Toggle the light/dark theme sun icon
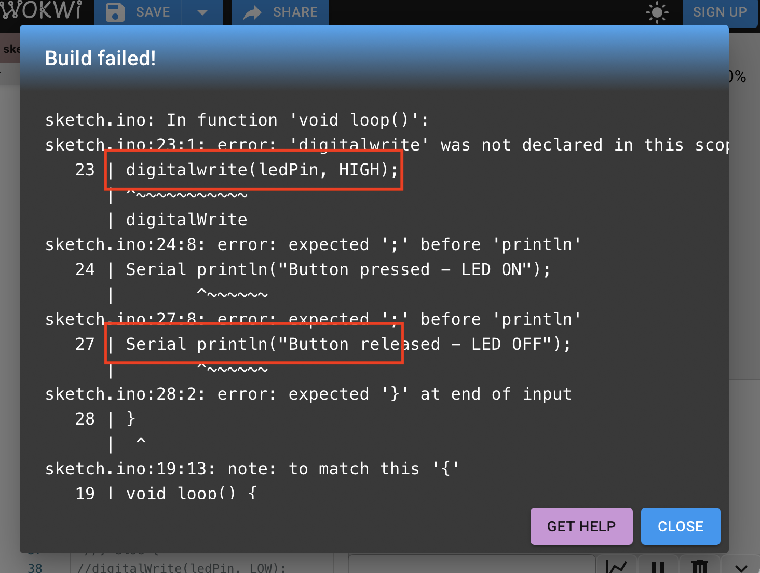Image resolution: width=760 pixels, height=573 pixels. click(x=657, y=12)
